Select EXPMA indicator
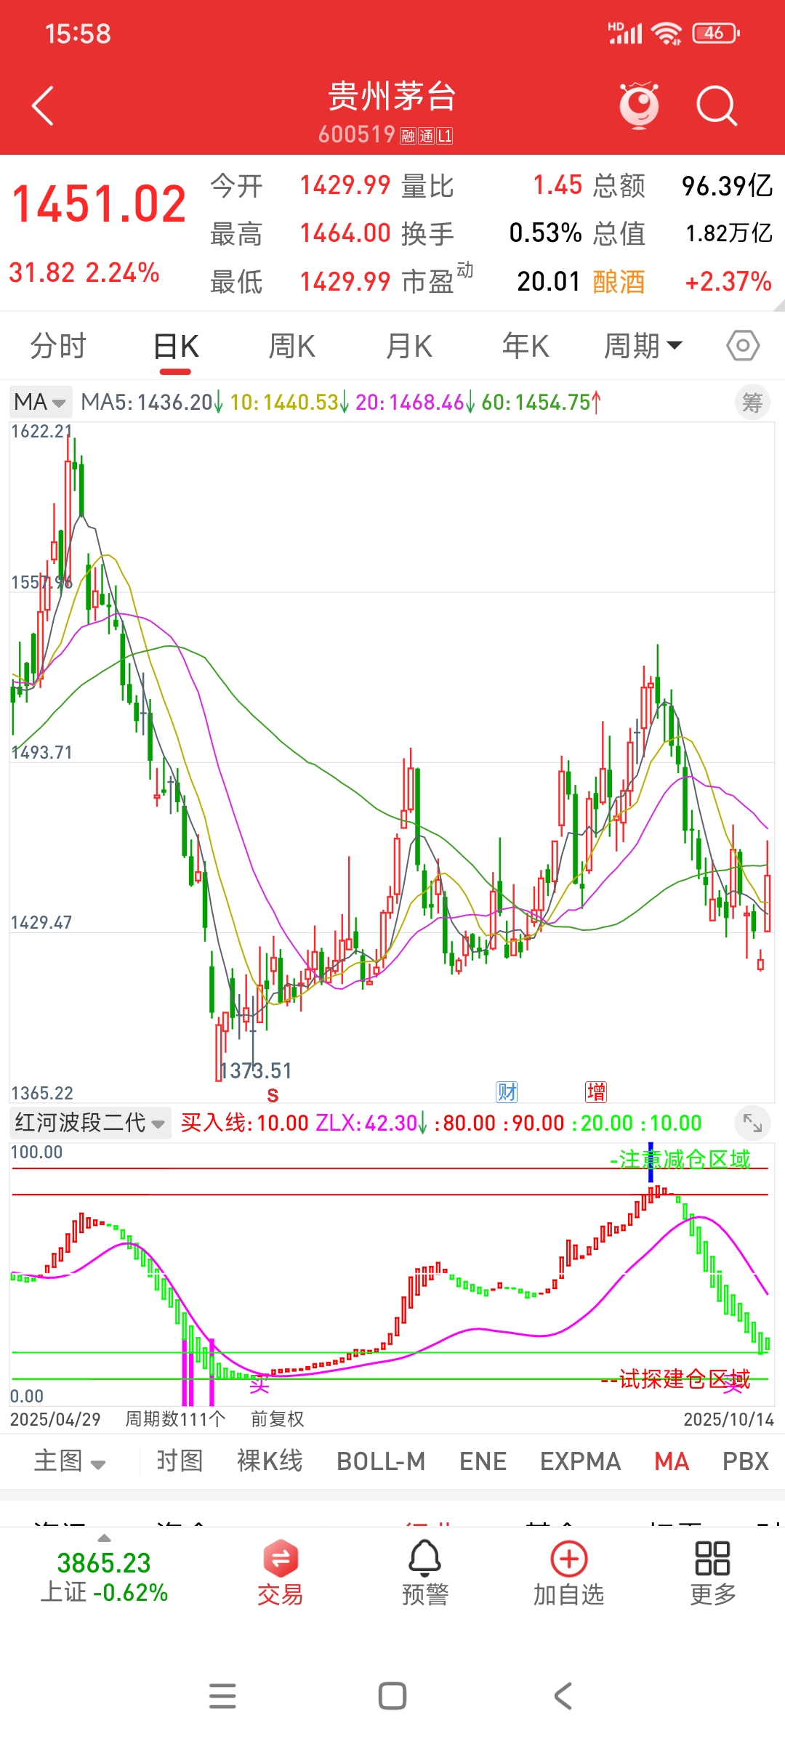Image resolution: width=785 pixels, height=1744 pixels. 580,1461
